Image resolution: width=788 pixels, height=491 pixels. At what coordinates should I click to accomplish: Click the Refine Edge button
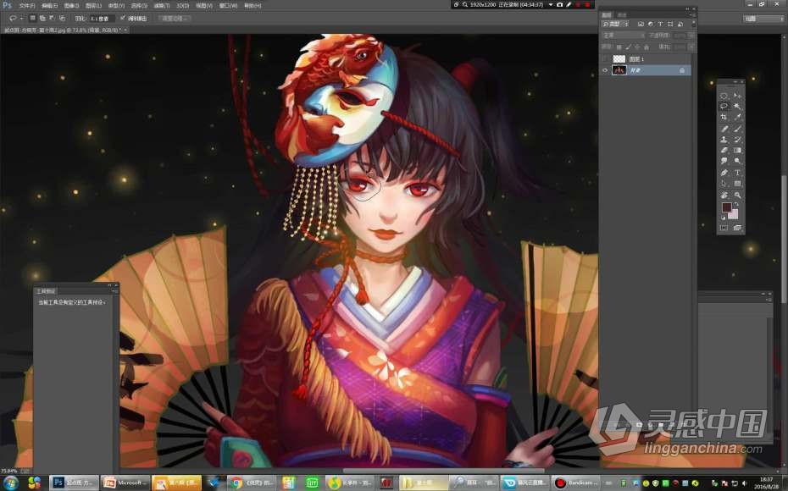[174, 18]
